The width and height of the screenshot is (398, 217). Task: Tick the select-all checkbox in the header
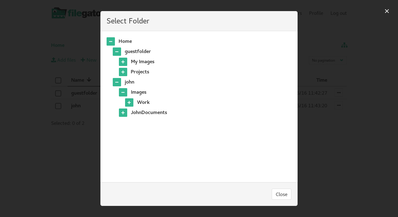pos(58,80)
